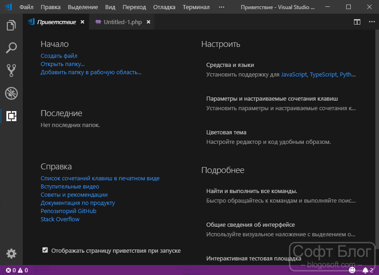This screenshot has width=379, height=275.
Task: Click the Visual Studio Code logo in title bar
Action: 8,7
